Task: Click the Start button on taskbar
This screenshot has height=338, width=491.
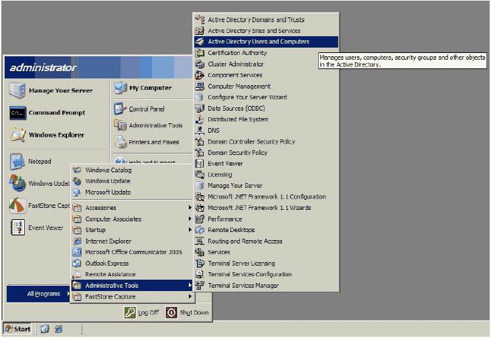Action: click(x=17, y=329)
